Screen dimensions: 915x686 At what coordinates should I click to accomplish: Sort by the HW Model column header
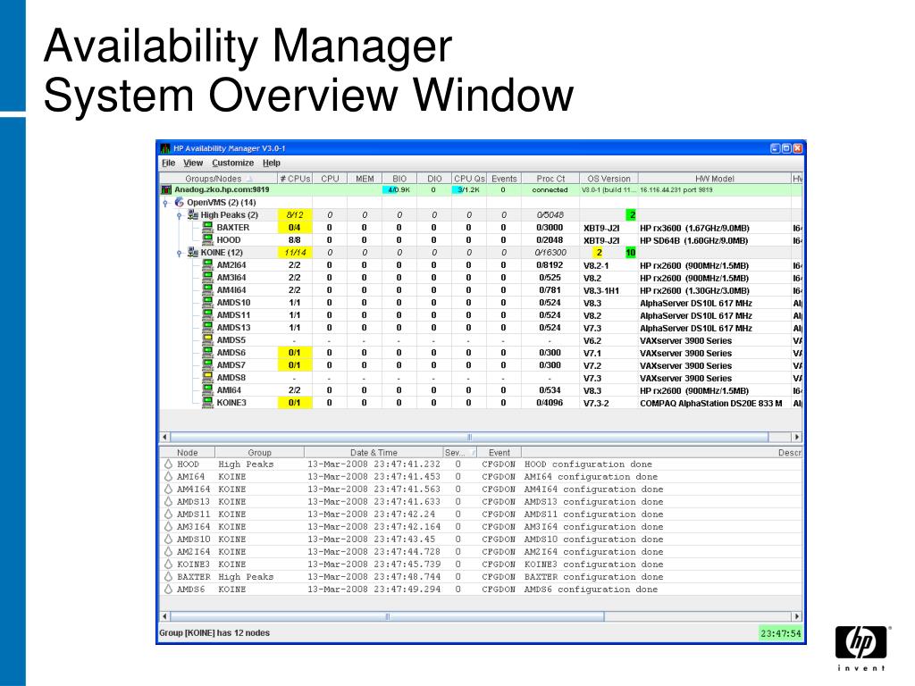(714, 179)
